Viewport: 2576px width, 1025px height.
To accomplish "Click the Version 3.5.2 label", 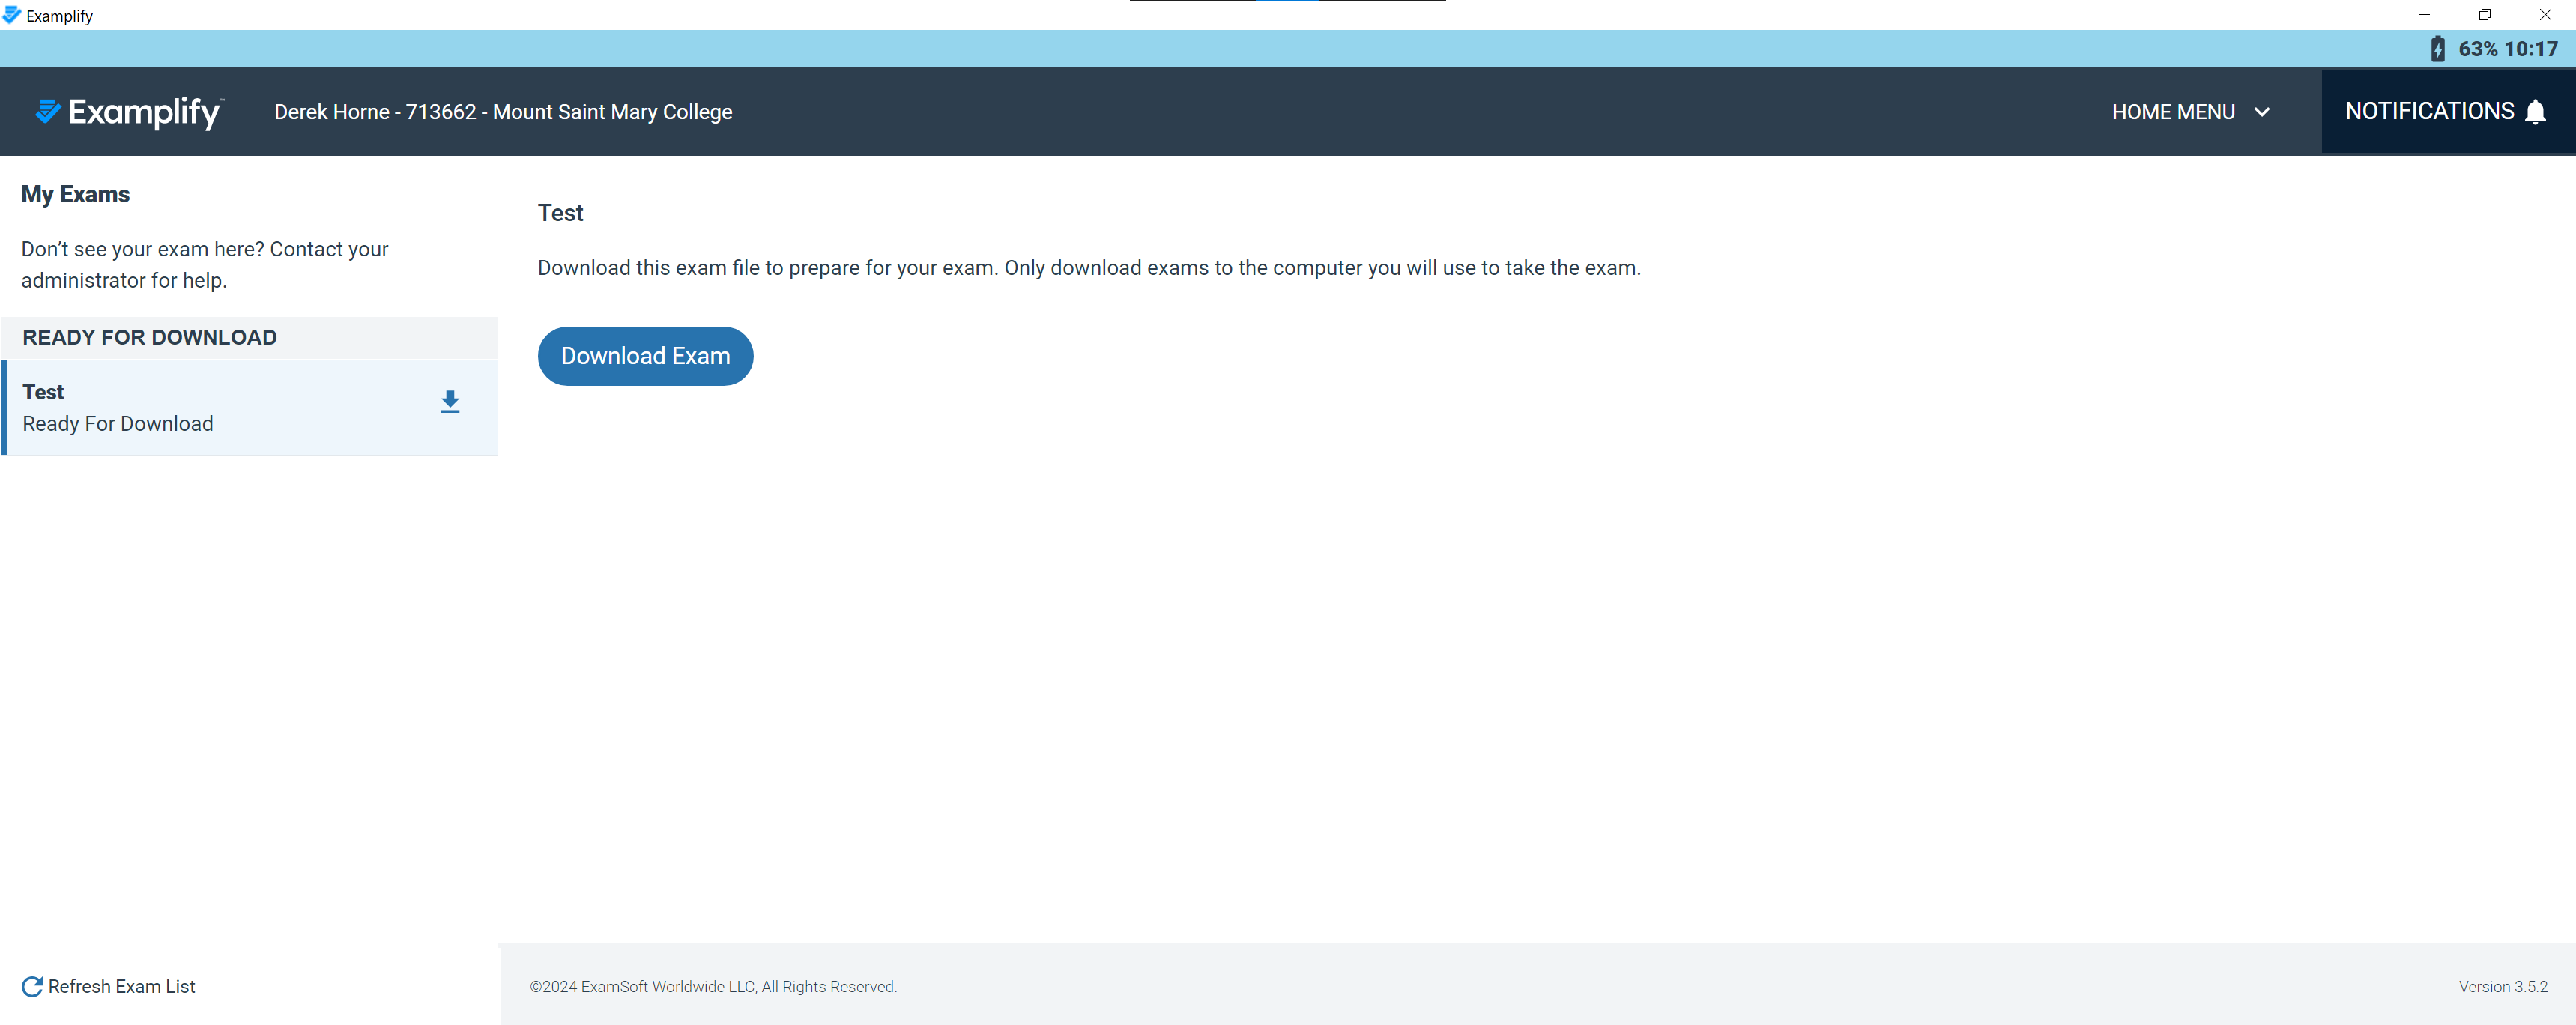I will point(2503,986).
